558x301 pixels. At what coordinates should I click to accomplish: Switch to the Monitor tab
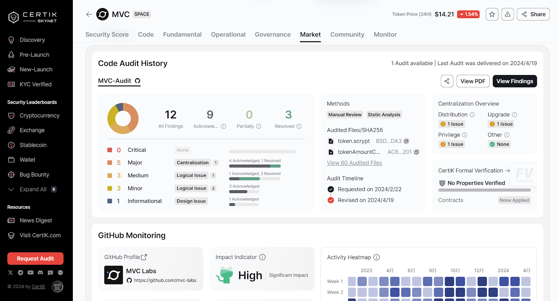(385, 34)
